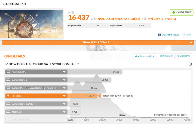Click the View benchmark run button
This screenshot has width=196, height=126.
point(145,56)
